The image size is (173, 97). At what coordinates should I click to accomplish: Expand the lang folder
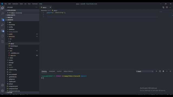[x=22, y=48]
